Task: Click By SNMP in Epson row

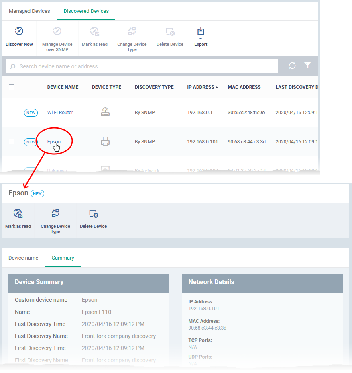Action: (x=145, y=142)
